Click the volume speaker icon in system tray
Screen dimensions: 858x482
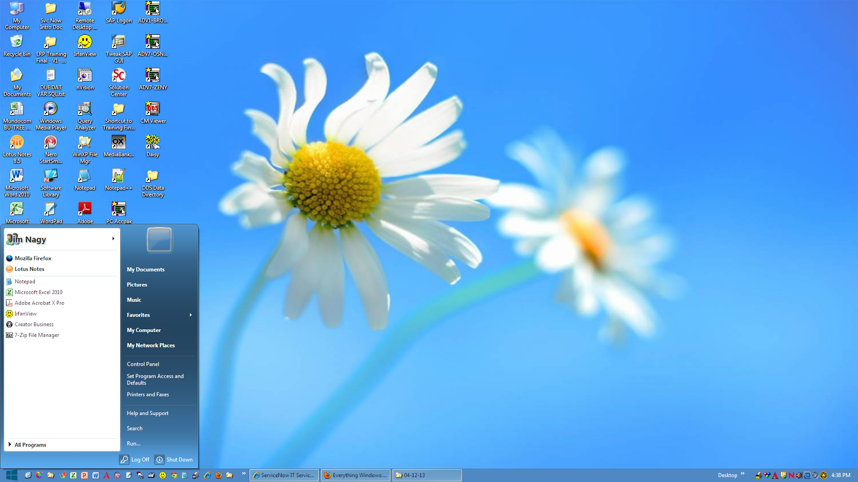click(799, 476)
